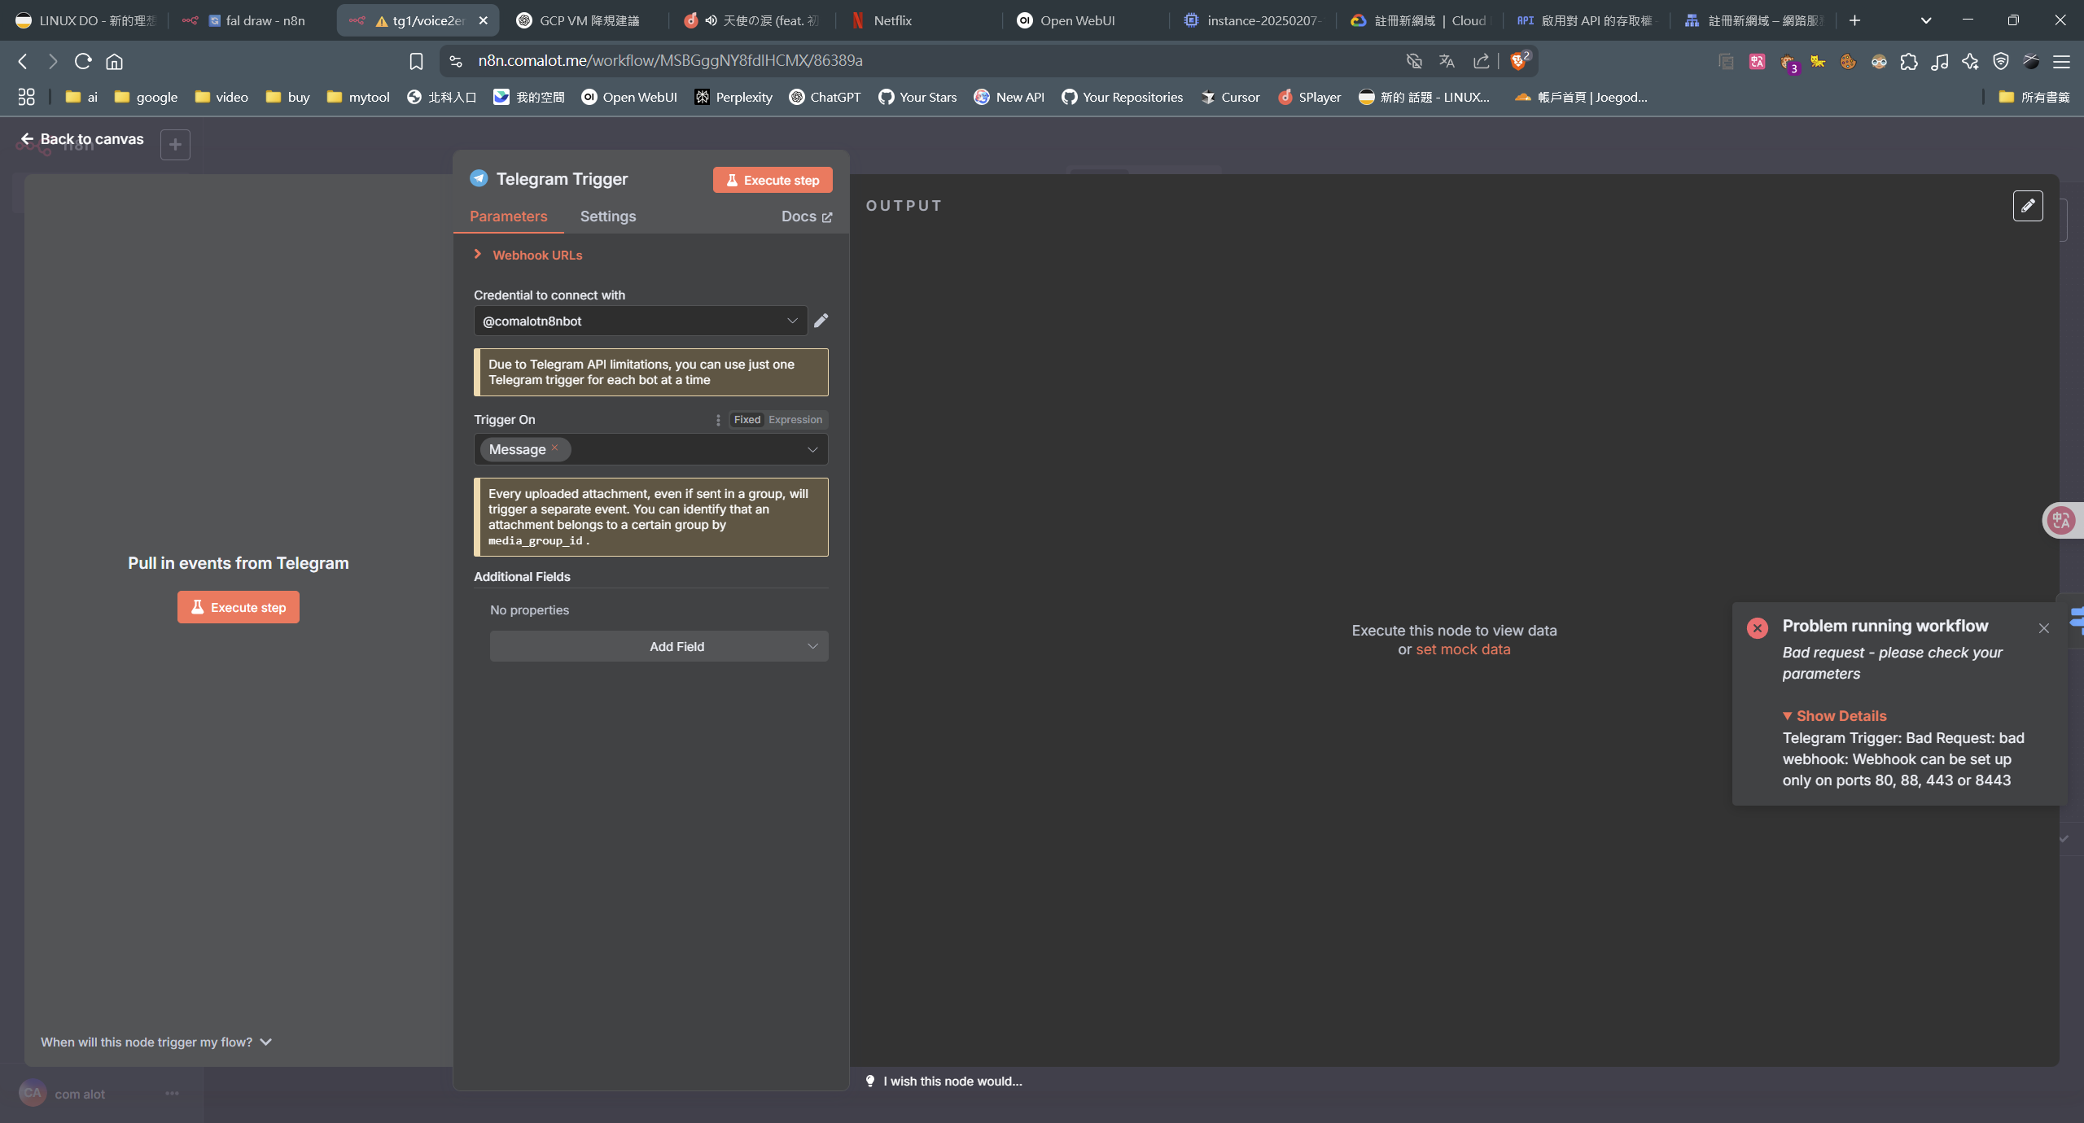The height and width of the screenshot is (1123, 2084).
Task: Open a new browser tab
Action: click(x=1855, y=20)
